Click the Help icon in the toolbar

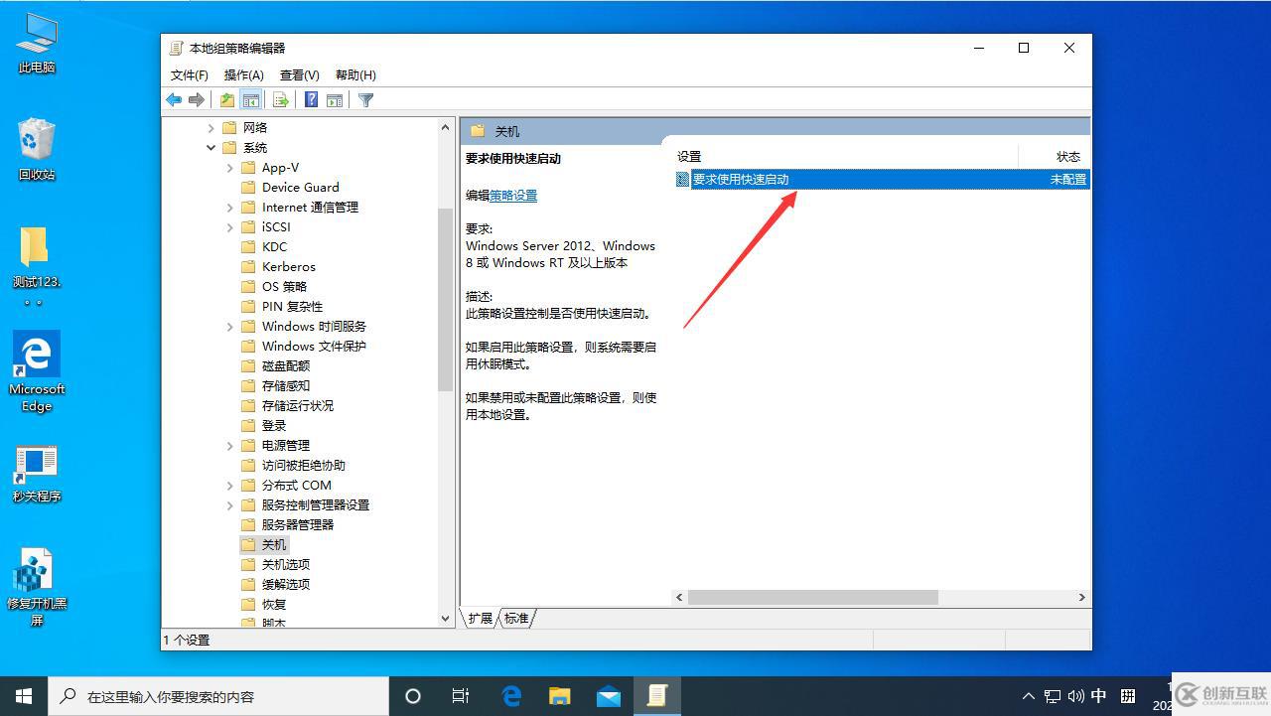point(309,99)
